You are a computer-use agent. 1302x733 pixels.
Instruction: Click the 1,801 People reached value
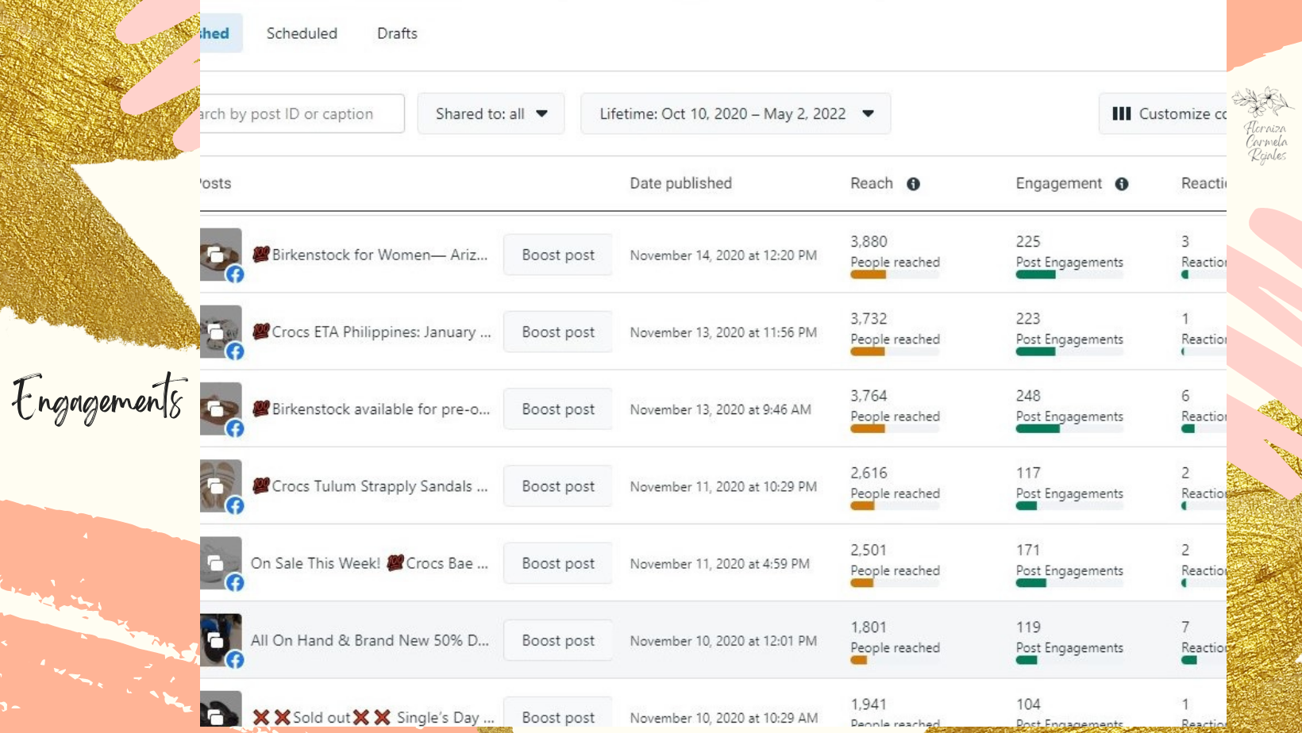click(869, 626)
